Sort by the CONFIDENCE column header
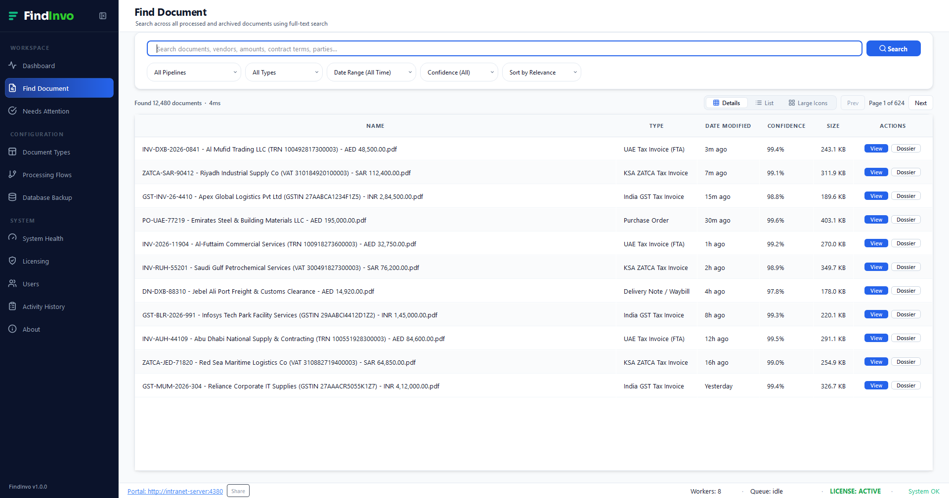This screenshot has width=949, height=498. pos(786,126)
